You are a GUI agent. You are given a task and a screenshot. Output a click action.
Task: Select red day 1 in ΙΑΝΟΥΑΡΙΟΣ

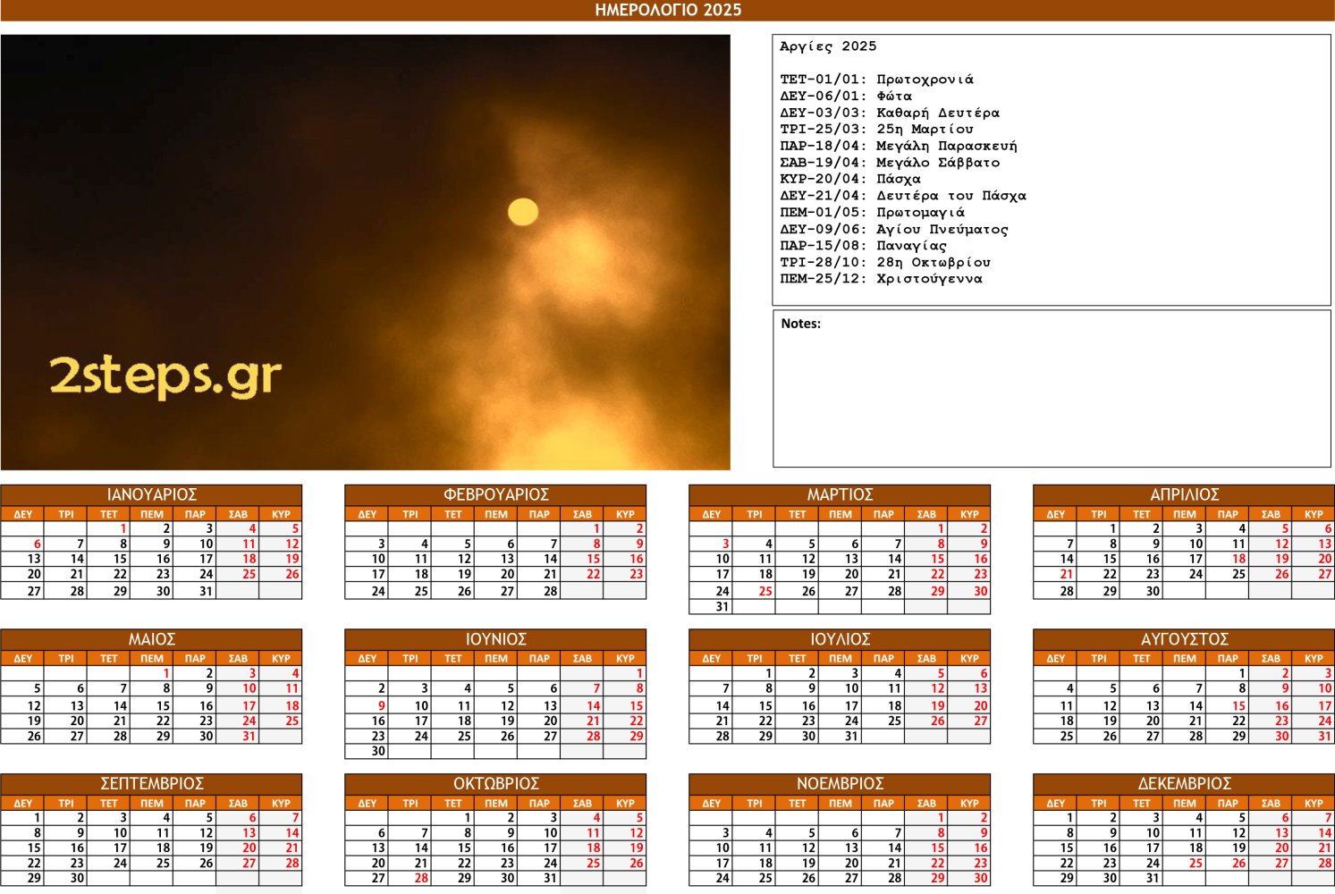[108, 529]
